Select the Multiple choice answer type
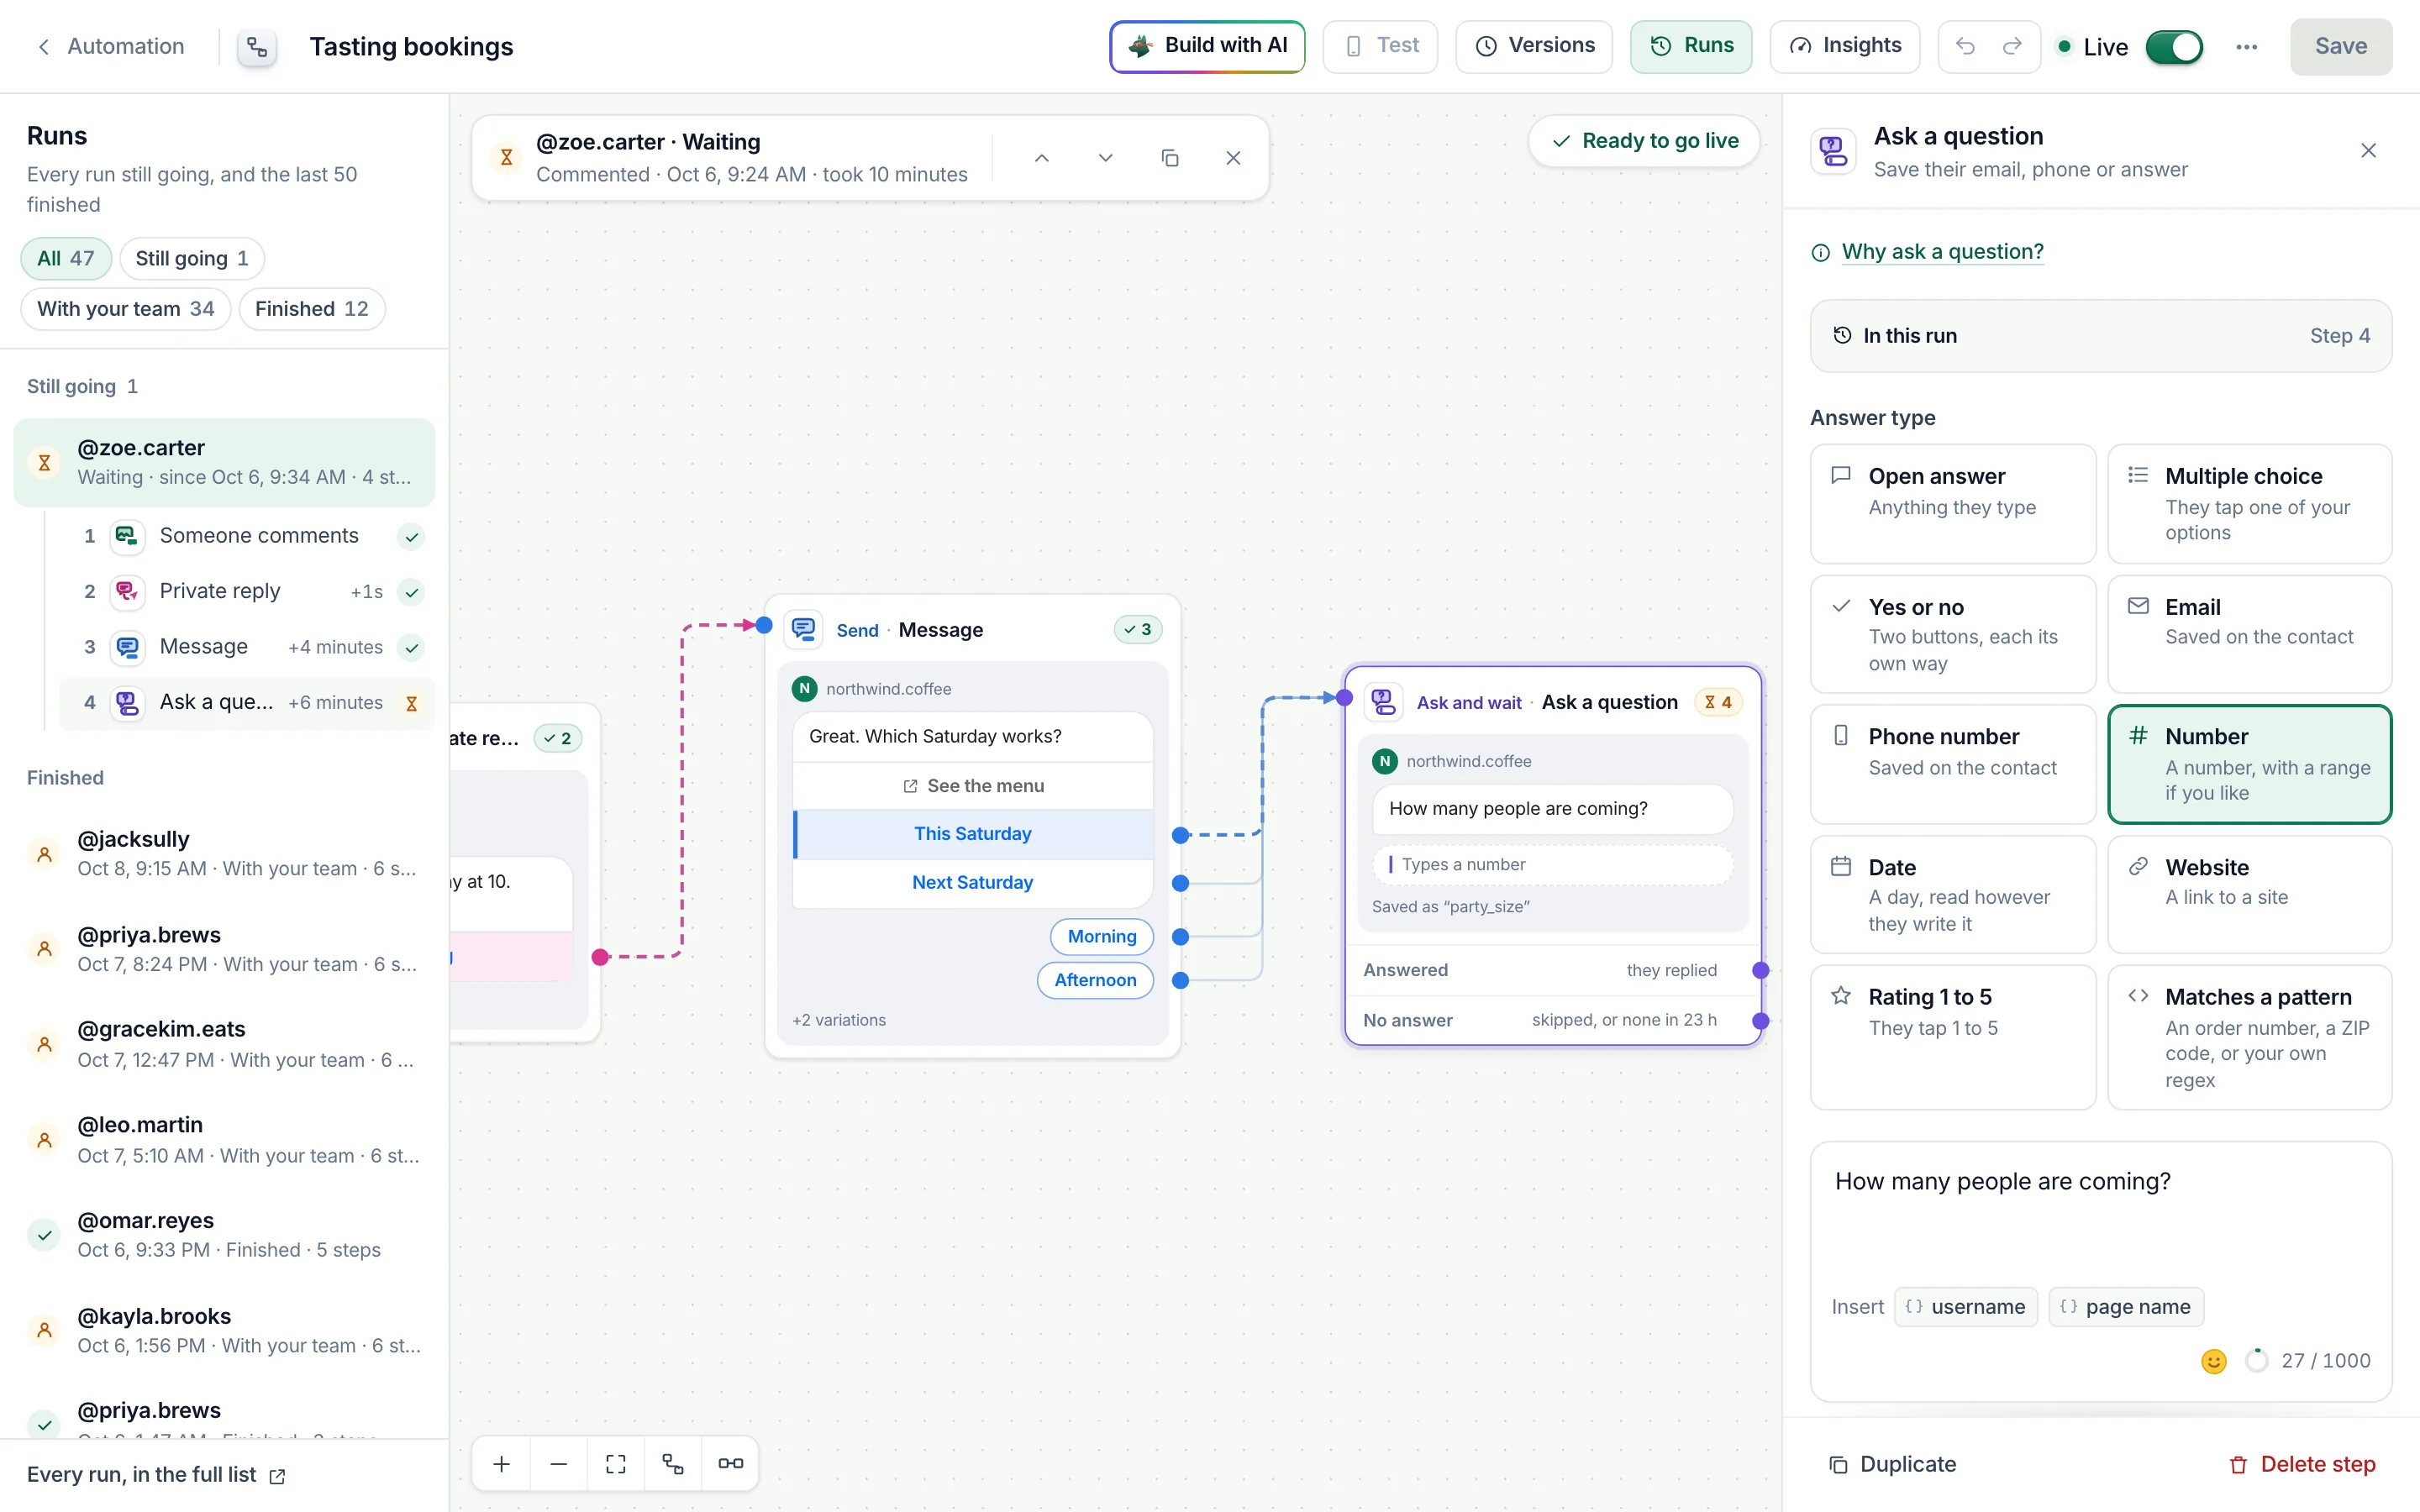The width and height of the screenshot is (2420, 1512). tap(2249, 503)
